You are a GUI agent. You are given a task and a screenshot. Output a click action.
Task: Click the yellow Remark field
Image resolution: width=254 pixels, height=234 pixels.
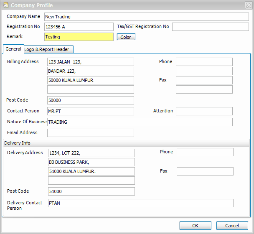pos(79,37)
